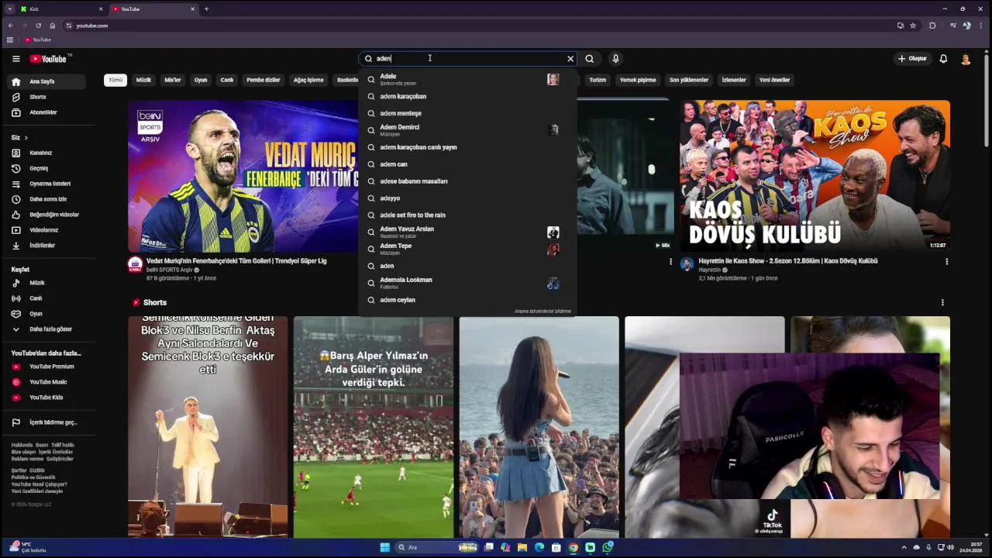992x558 pixels.
Task: Open İçerik bildirme geçmişi
Action: pos(46,422)
